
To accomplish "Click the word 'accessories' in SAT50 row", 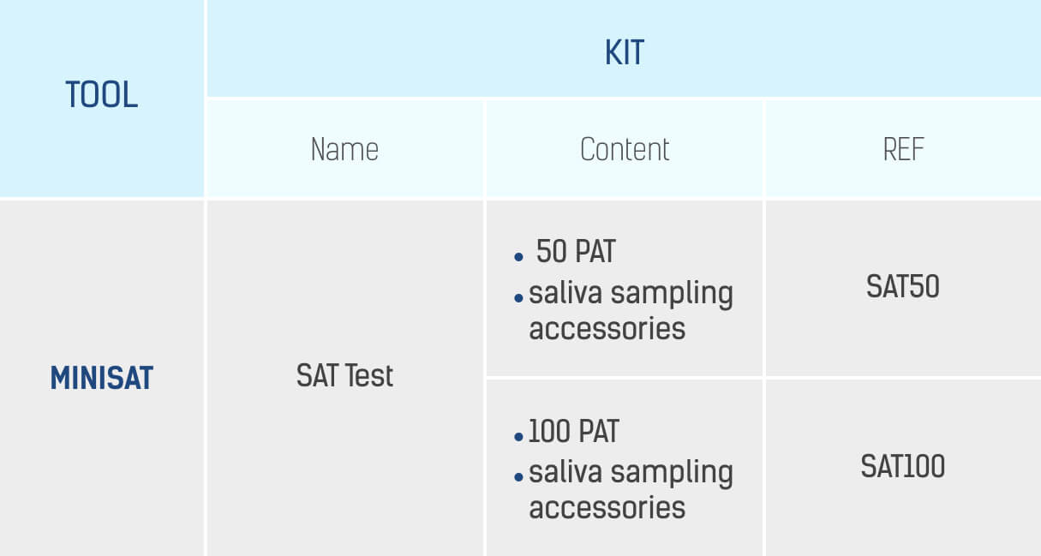I will tap(607, 328).
